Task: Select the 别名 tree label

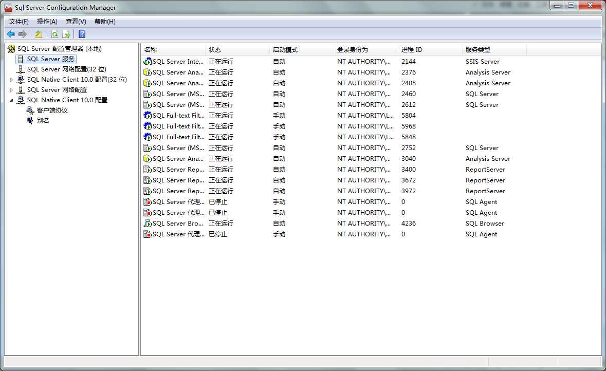Action: 43,121
